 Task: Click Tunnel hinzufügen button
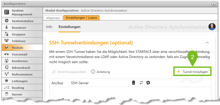(x=192, y=72)
